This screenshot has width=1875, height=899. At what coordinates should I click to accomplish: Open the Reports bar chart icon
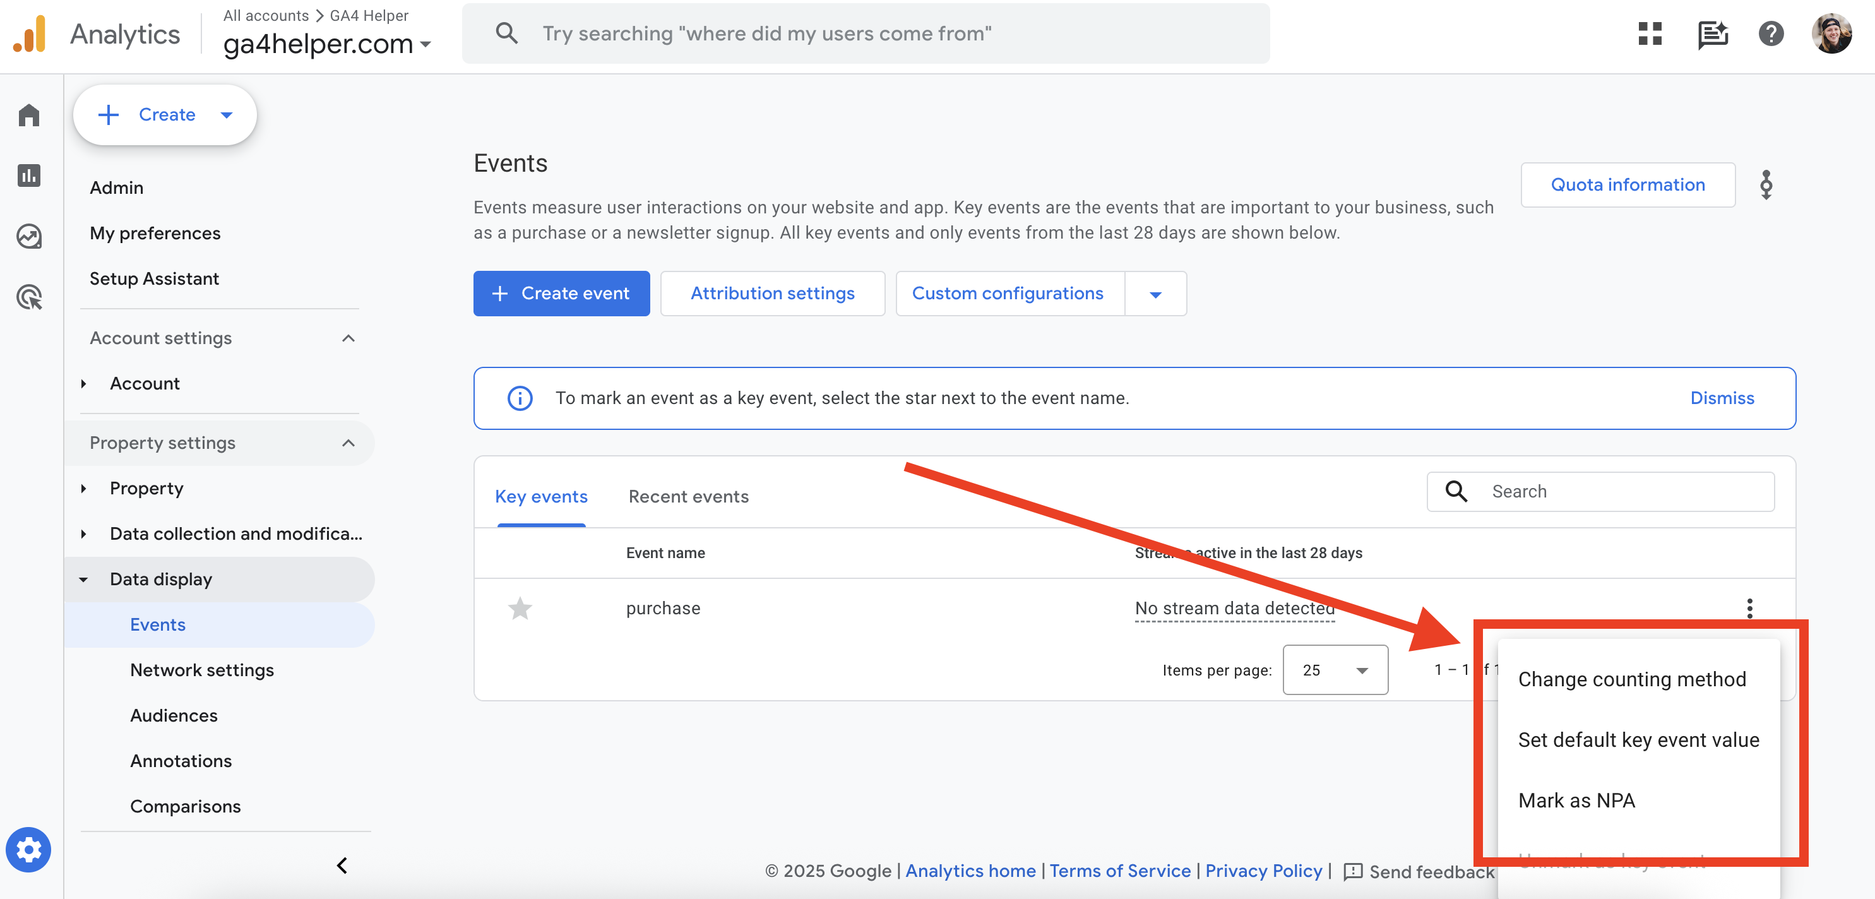click(29, 176)
